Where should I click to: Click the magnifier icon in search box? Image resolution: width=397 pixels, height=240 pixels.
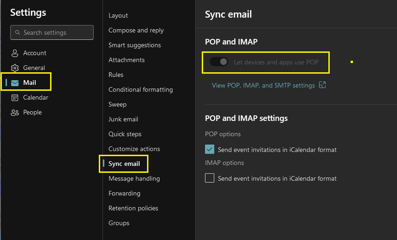coord(18,32)
